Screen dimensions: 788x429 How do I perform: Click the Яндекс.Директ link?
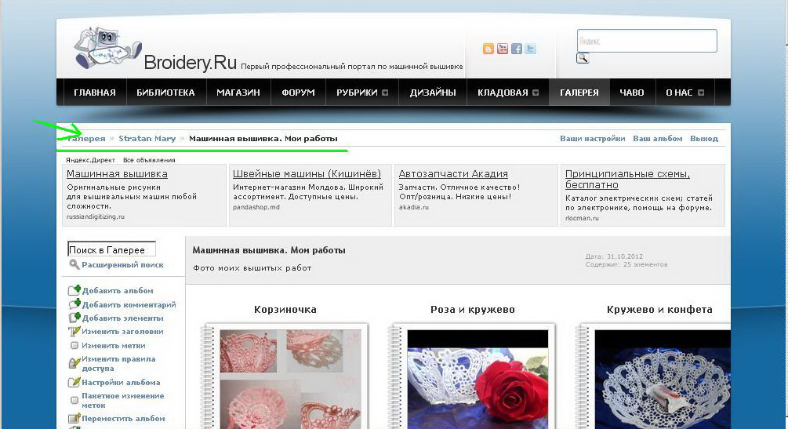(x=90, y=160)
